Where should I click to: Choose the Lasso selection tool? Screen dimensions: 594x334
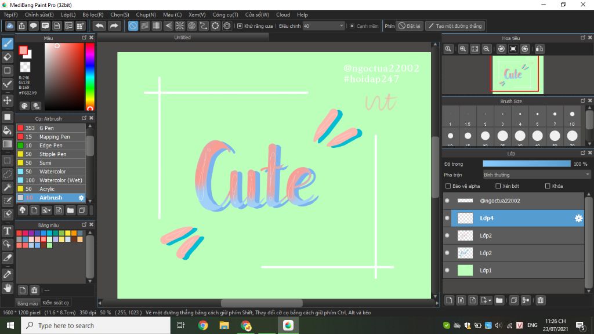pos(8,174)
